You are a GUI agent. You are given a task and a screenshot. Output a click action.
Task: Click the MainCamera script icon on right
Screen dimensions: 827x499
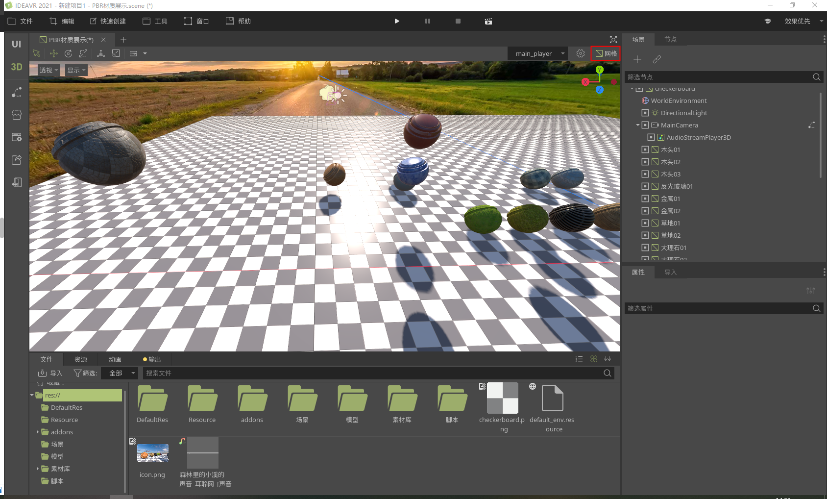(x=812, y=125)
